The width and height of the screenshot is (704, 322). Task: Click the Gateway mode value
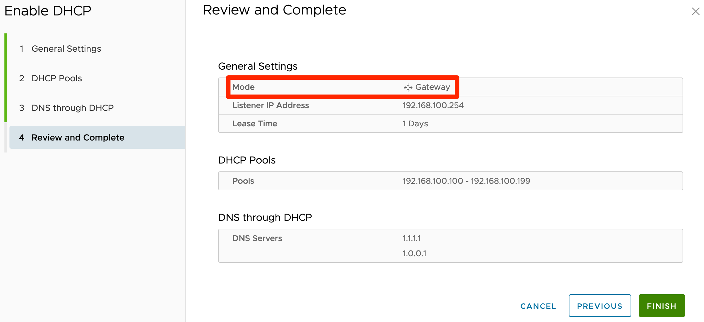(432, 87)
